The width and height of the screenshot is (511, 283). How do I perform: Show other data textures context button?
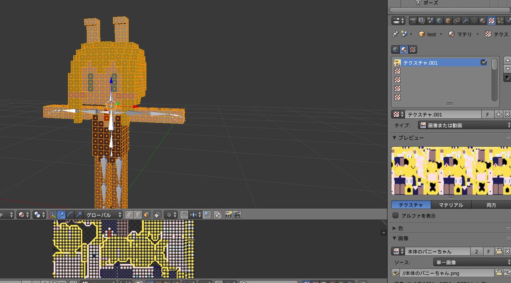pyautogui.click(x=413, y=49)
